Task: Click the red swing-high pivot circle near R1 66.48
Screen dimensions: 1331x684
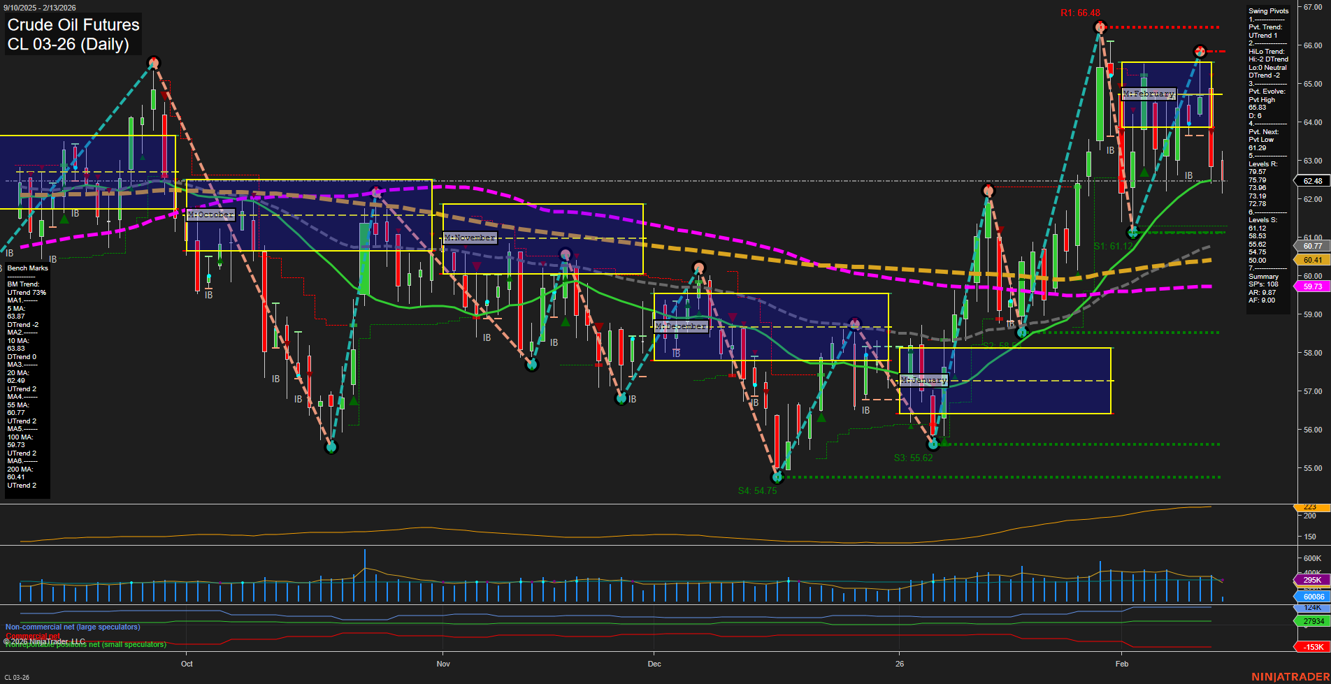Action: [x=1100, y=27]
